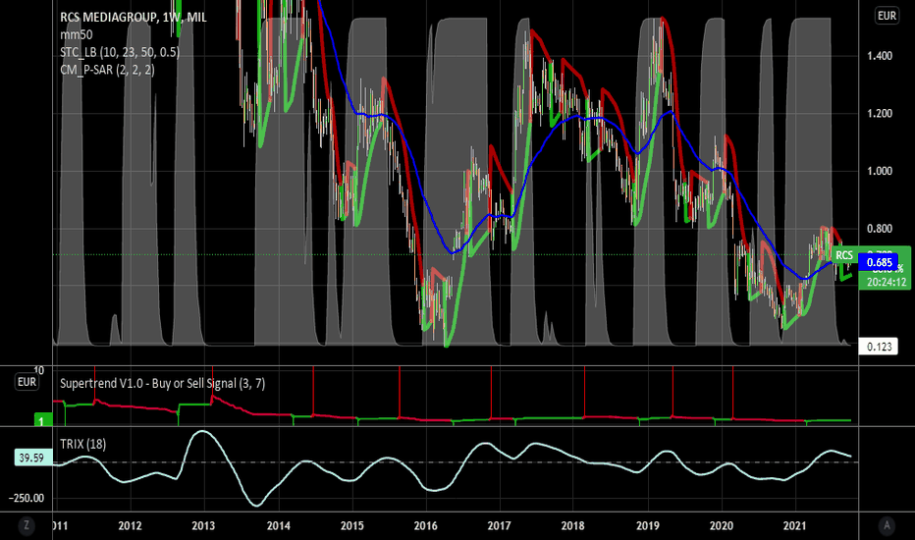
Task: Click the 1.000 price axis label
Action: 880,171
